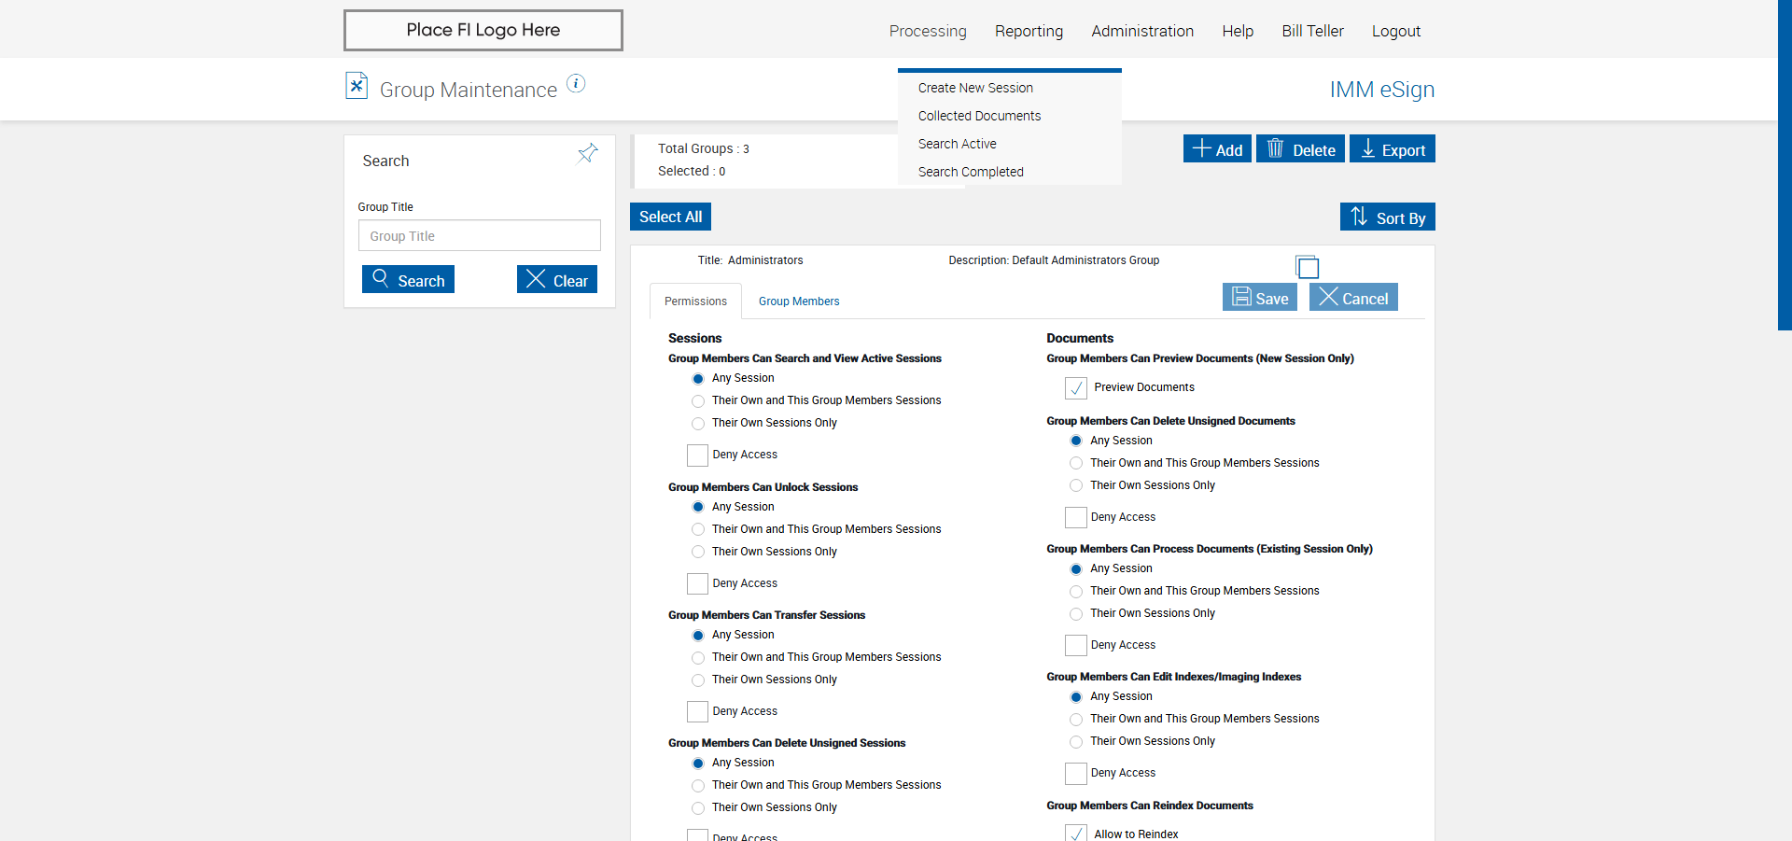This screenshot has width=1792, height=841.
Task: Click the Group Maintenance document icon
Action: pos(357,86)
